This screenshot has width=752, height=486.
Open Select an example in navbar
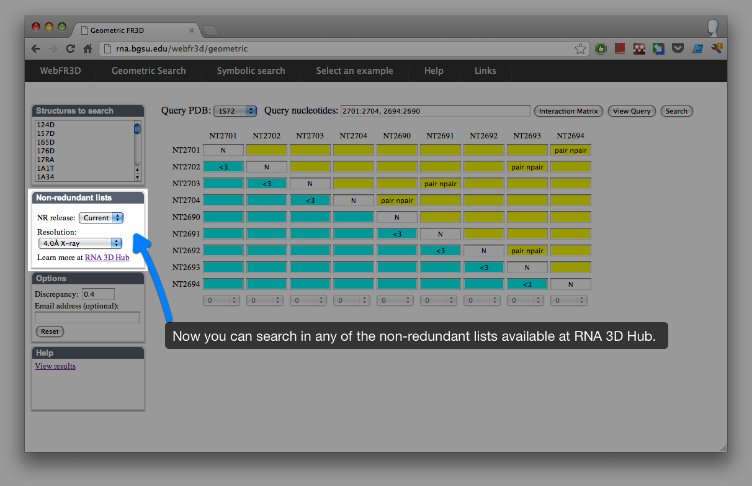[354, 71]
